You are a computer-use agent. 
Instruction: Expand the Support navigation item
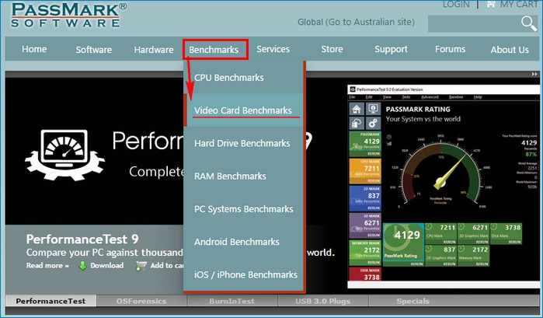(391, 50)
